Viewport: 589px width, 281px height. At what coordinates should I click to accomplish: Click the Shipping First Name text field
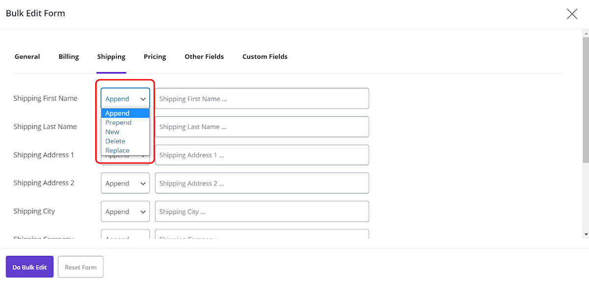click(x=262, y=98)
